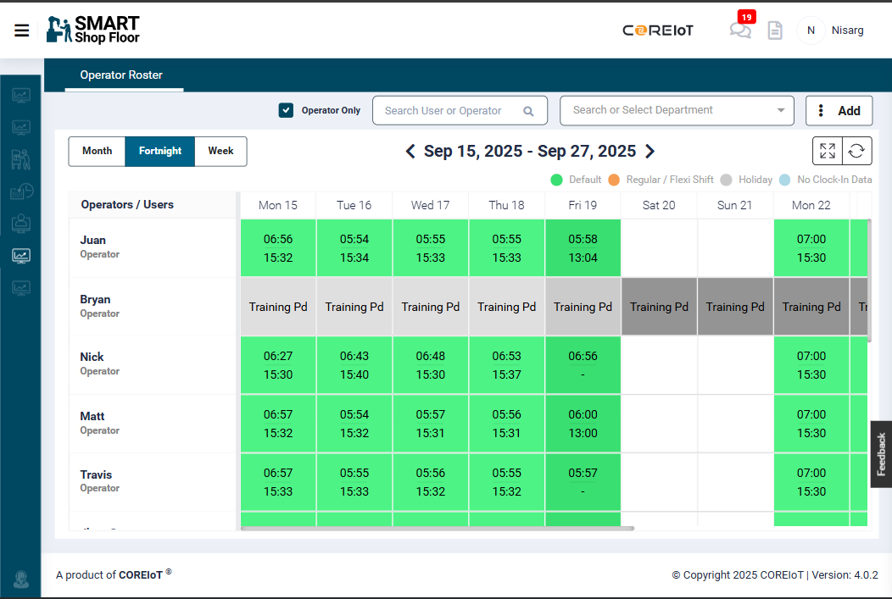Viewport: 892px width, 599px height.
Task: Open the Feedback side tab
Action: pyautogui.click(x=881, y=454)
